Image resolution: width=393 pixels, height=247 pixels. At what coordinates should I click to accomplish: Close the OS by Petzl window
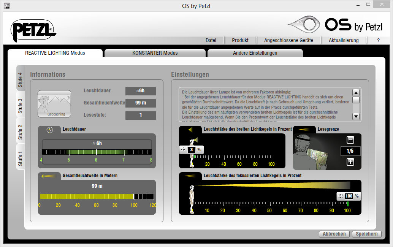[382, 5]
